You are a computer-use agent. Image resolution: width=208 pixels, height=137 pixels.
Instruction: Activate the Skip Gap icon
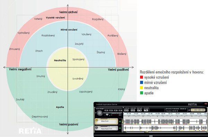[x=139, y=110]
